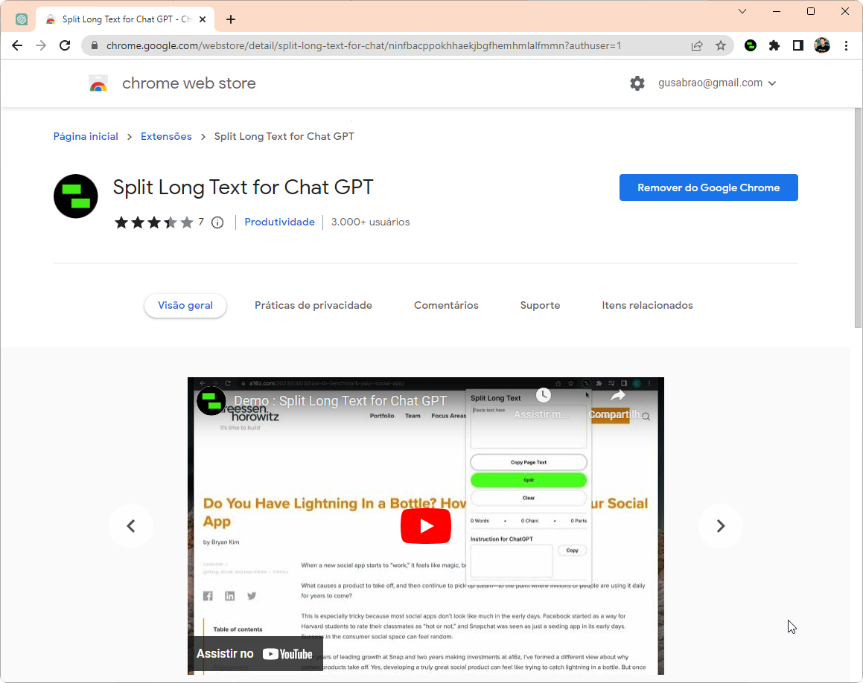Image resolution: width=863 pixels, height=683 pixels.
Task: Click the Compartilhar share arrow on video
Action: (618, 396)
